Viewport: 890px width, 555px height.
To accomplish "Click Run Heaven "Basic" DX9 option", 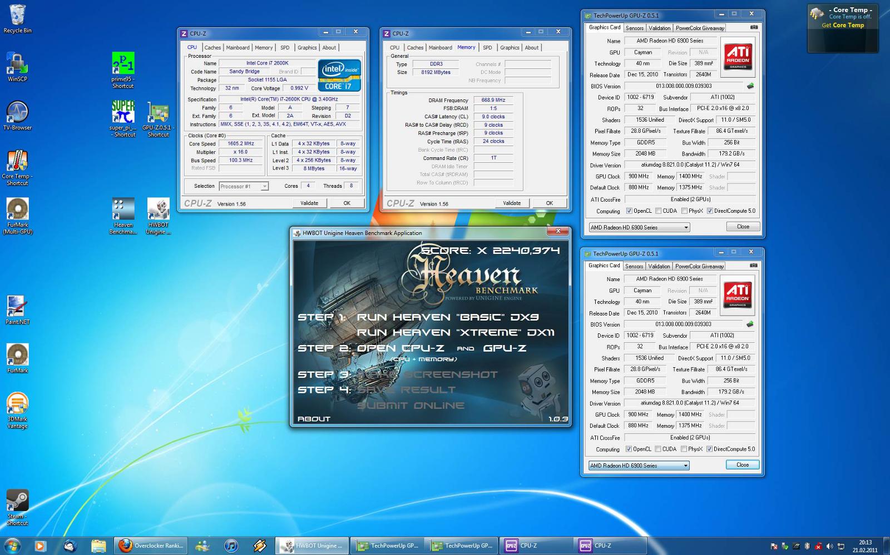I will 448,317.
